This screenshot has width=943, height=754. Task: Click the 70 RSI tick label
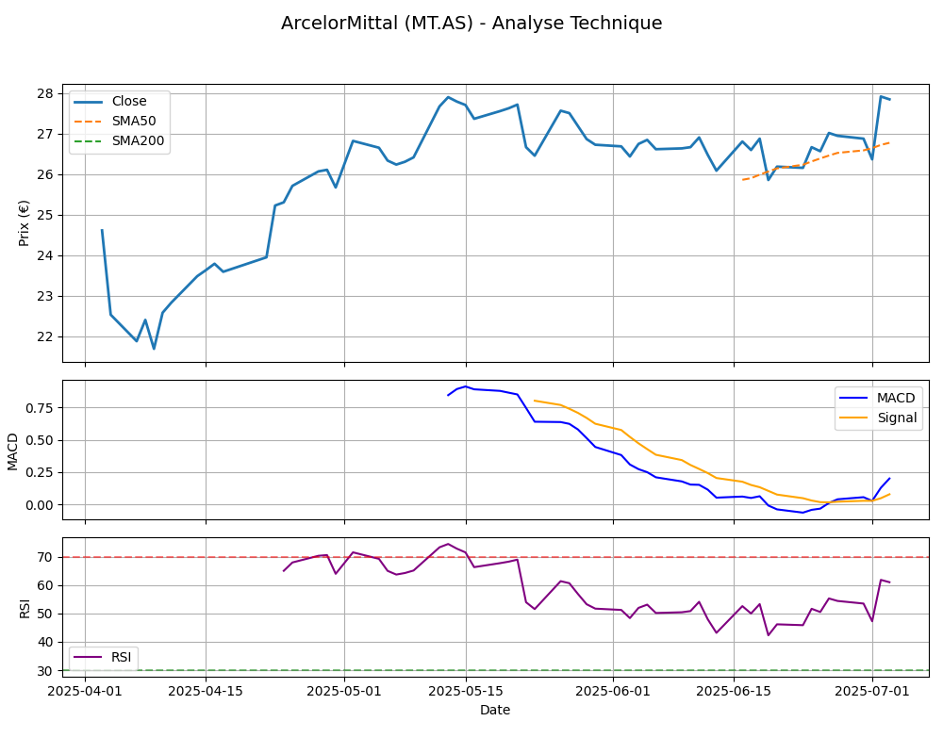pos(45,557)
